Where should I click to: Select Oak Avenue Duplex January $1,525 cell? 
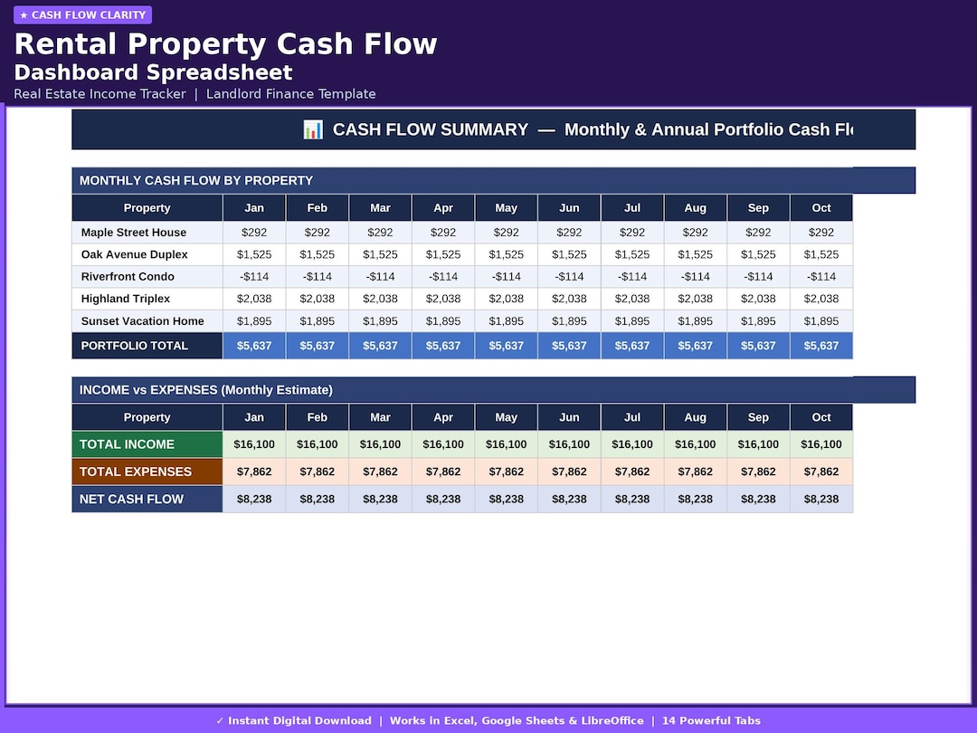(x=254, y=254)
